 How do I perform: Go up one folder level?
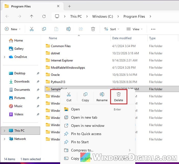pyautogui.click(x=32, y=16)
